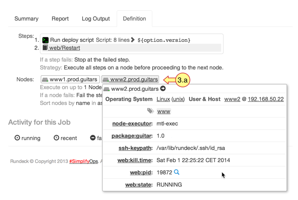298x200 pixels.
Task: Open the Report tab
Action: click(60, 18)
